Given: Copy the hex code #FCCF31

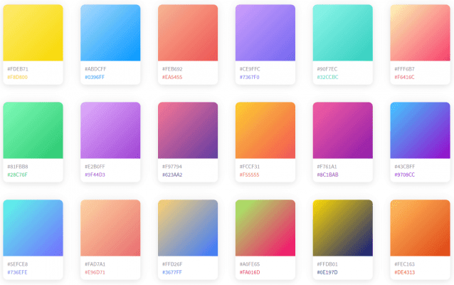Looking at the screenshot, I should 250,167.
